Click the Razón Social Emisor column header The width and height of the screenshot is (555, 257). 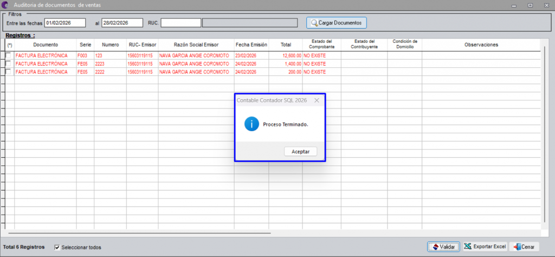click(x=196, y=44)
